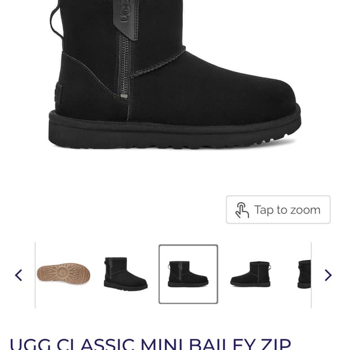This screenshot has height=350, width=350.
Task: Open the UGG Classic Mini Bailey Zip title
Action: click(x=150, y=344)
